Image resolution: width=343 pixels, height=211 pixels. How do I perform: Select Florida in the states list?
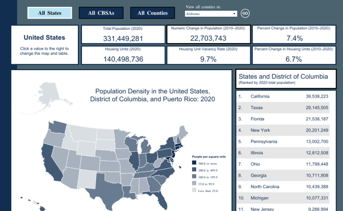coord(283,119)
